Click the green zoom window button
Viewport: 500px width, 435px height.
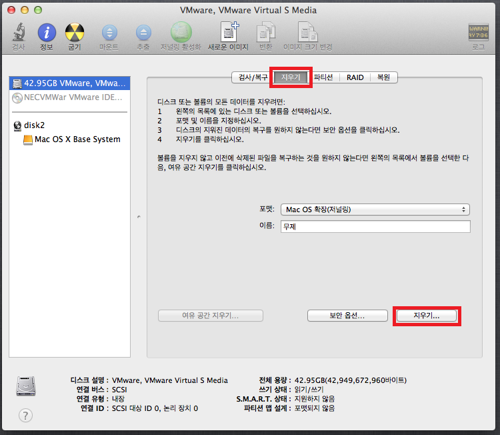[38, 10]
